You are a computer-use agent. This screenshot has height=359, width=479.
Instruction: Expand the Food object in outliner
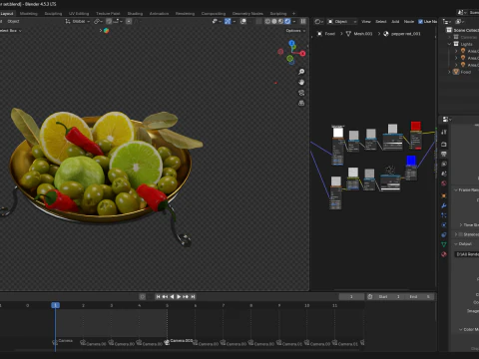450,72
